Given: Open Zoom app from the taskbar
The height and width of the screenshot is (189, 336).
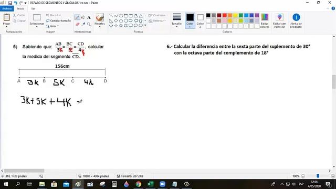Looking at the screenshot, I should (x=162, y=184).
